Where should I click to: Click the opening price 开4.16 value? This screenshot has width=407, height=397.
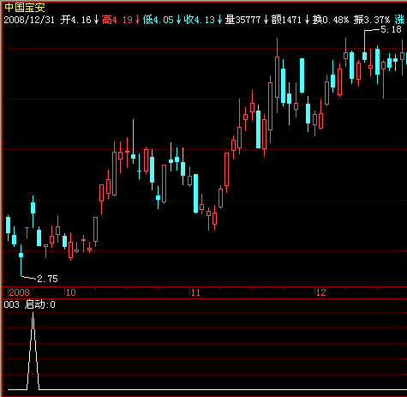76,20
